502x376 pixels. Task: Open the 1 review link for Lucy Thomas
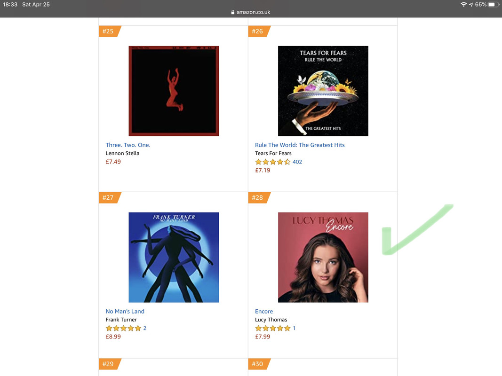[x=294, y=328]
